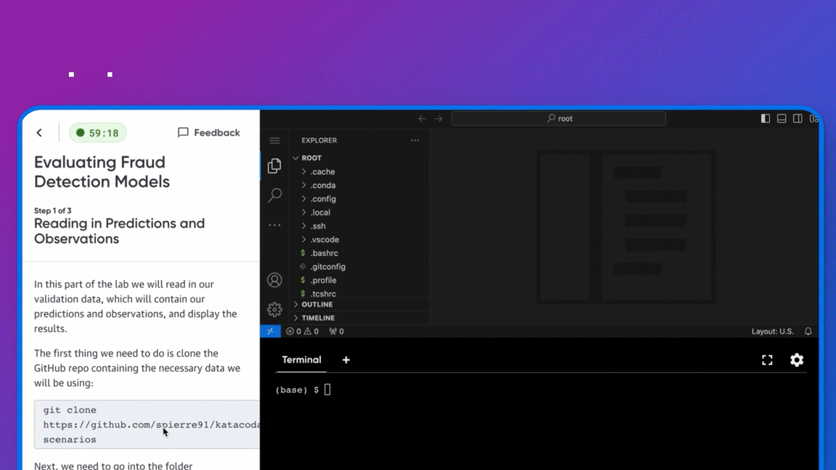Screen dimensions: 836x470
Task: Click the hamburger menu icon above Explorer
Action: coord(274,141)
